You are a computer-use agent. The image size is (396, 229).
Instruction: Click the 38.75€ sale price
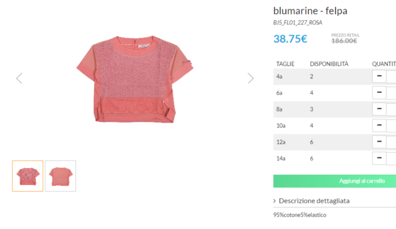click(x=290, y=39)
